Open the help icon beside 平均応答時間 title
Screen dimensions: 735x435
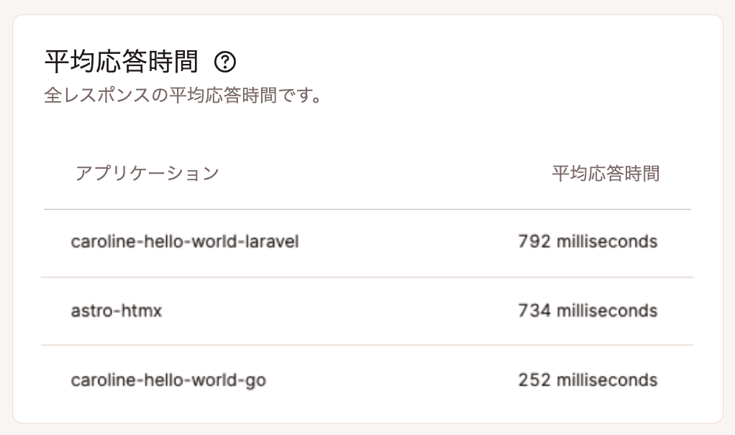[225, 62]
